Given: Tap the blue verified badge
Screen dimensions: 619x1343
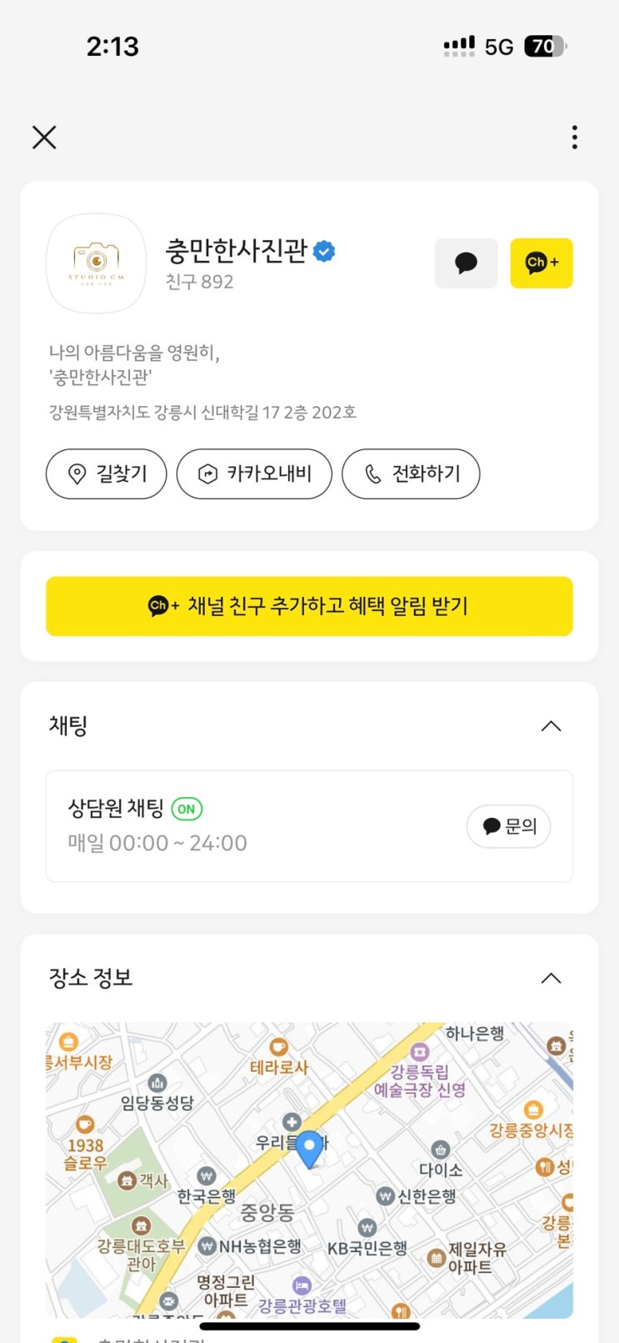Looking at the screenshot, I should pyautogui.click(x=324, y=251).
